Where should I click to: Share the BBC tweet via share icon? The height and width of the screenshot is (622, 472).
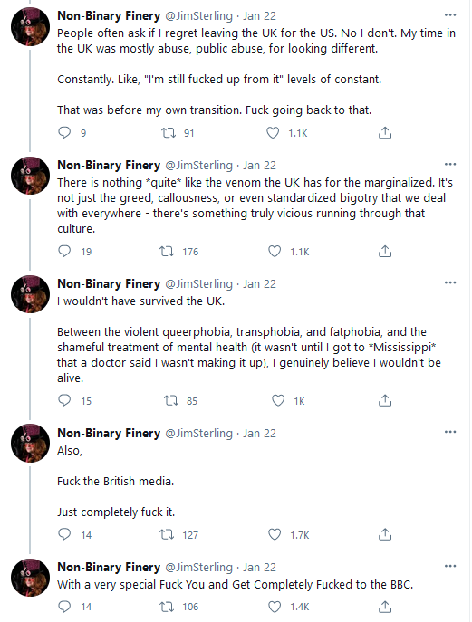pyautogui.click(x=385, y=606)
